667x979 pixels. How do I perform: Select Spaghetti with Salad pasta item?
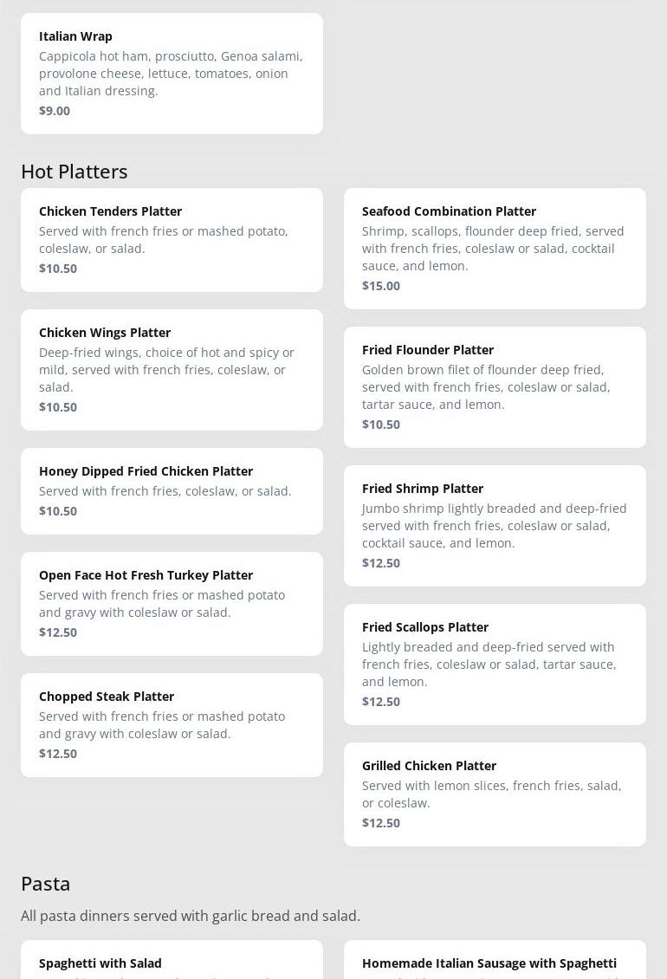click(172, 963)
